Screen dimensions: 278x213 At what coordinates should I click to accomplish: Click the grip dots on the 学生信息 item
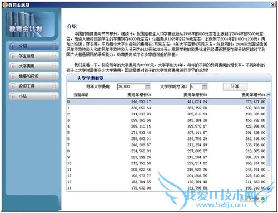[54, 56]
